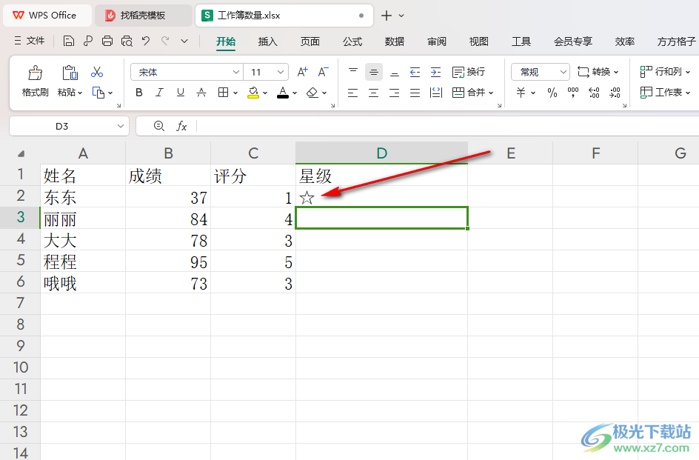Open 找稻壳模板 tab
This screenshot has width=699, height=460.
(143, 16)
